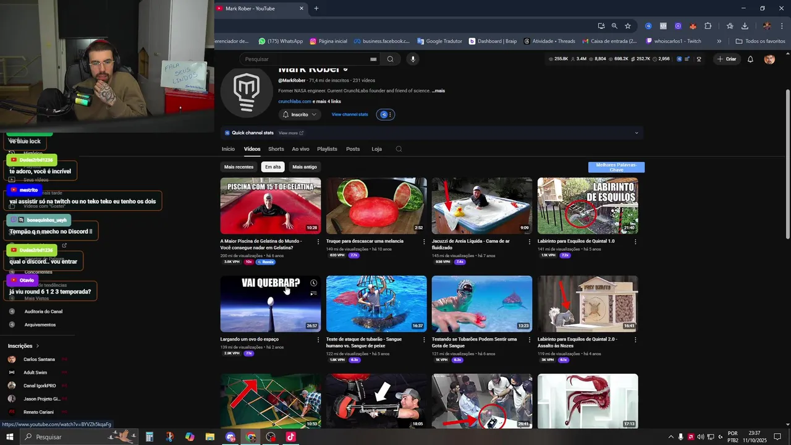Select the 'Mais antigo' filter chip
The image size is (791, 445).
pos(305,167)
